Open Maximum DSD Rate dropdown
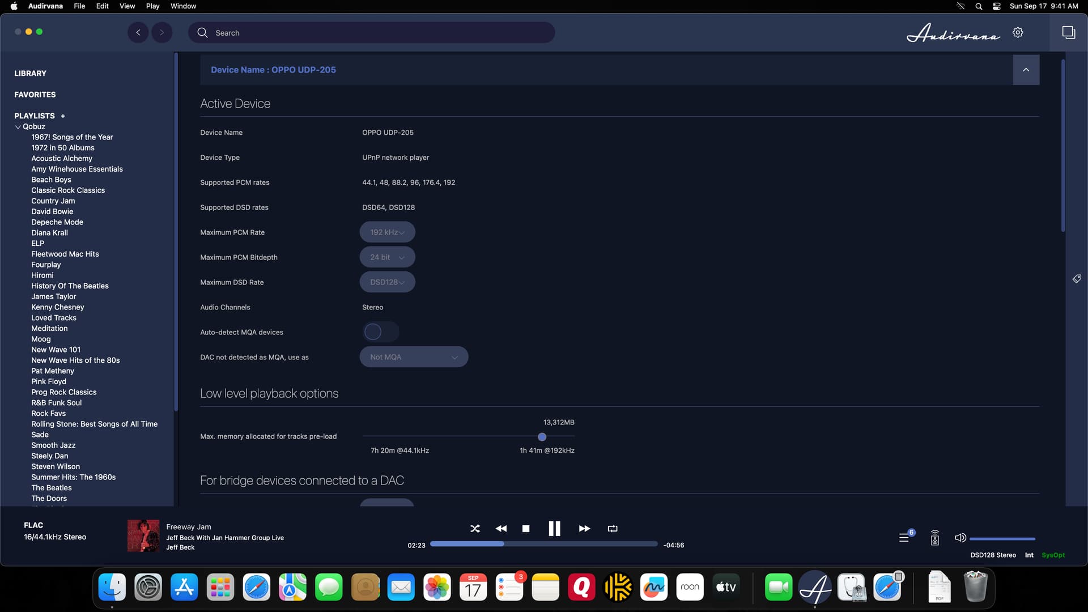The image size is (1088, 612). point(387,282)
